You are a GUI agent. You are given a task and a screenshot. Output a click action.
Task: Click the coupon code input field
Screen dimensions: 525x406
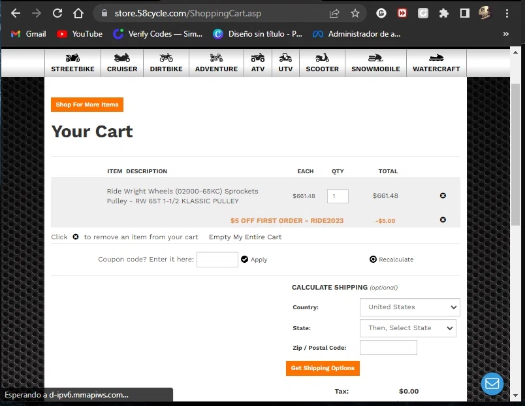[x=217, y=260]
